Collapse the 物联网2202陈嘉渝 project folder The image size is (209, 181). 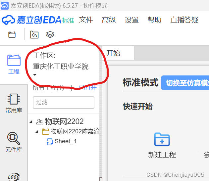pos(37,132)
